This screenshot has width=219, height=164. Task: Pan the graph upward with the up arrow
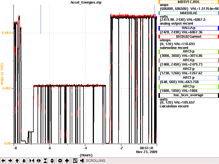point(17,161)
